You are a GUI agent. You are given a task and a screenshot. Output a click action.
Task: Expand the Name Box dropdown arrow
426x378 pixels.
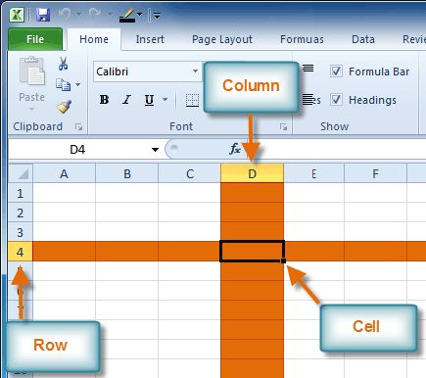pos(155,150)
